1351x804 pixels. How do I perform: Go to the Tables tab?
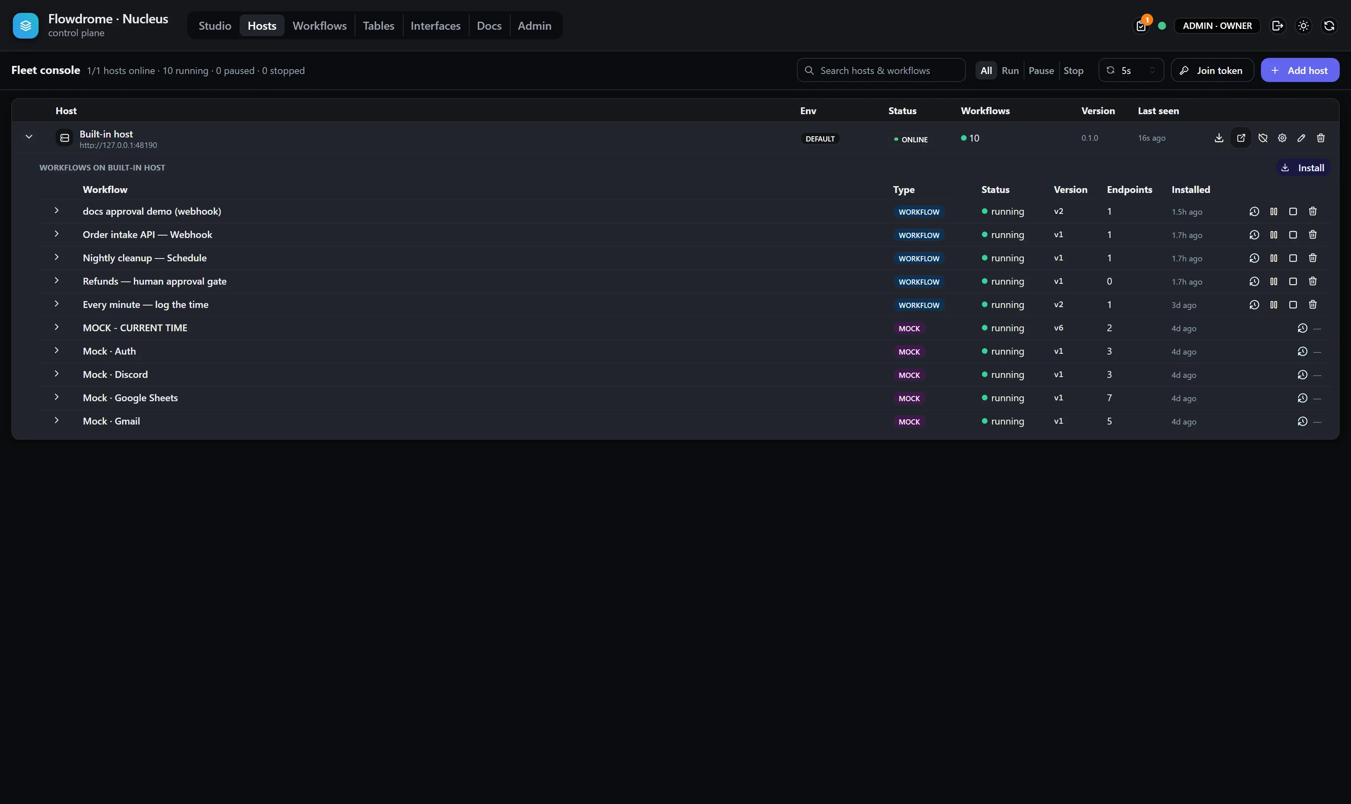[378, 26]
